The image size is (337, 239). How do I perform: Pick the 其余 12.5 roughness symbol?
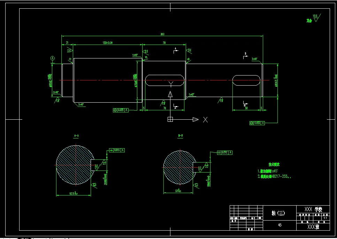pyautogui.click(x=314, y=18)
